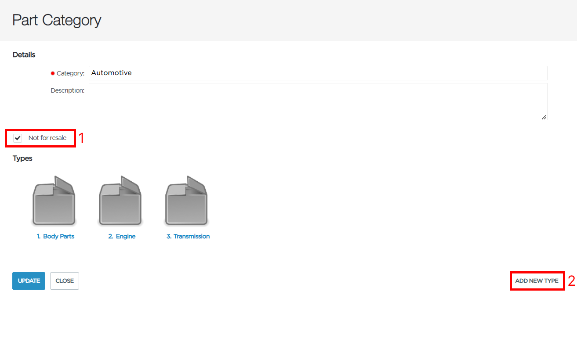Click ADD NEW TYPE button
This screenshot has width=577, height=338.
537,281
